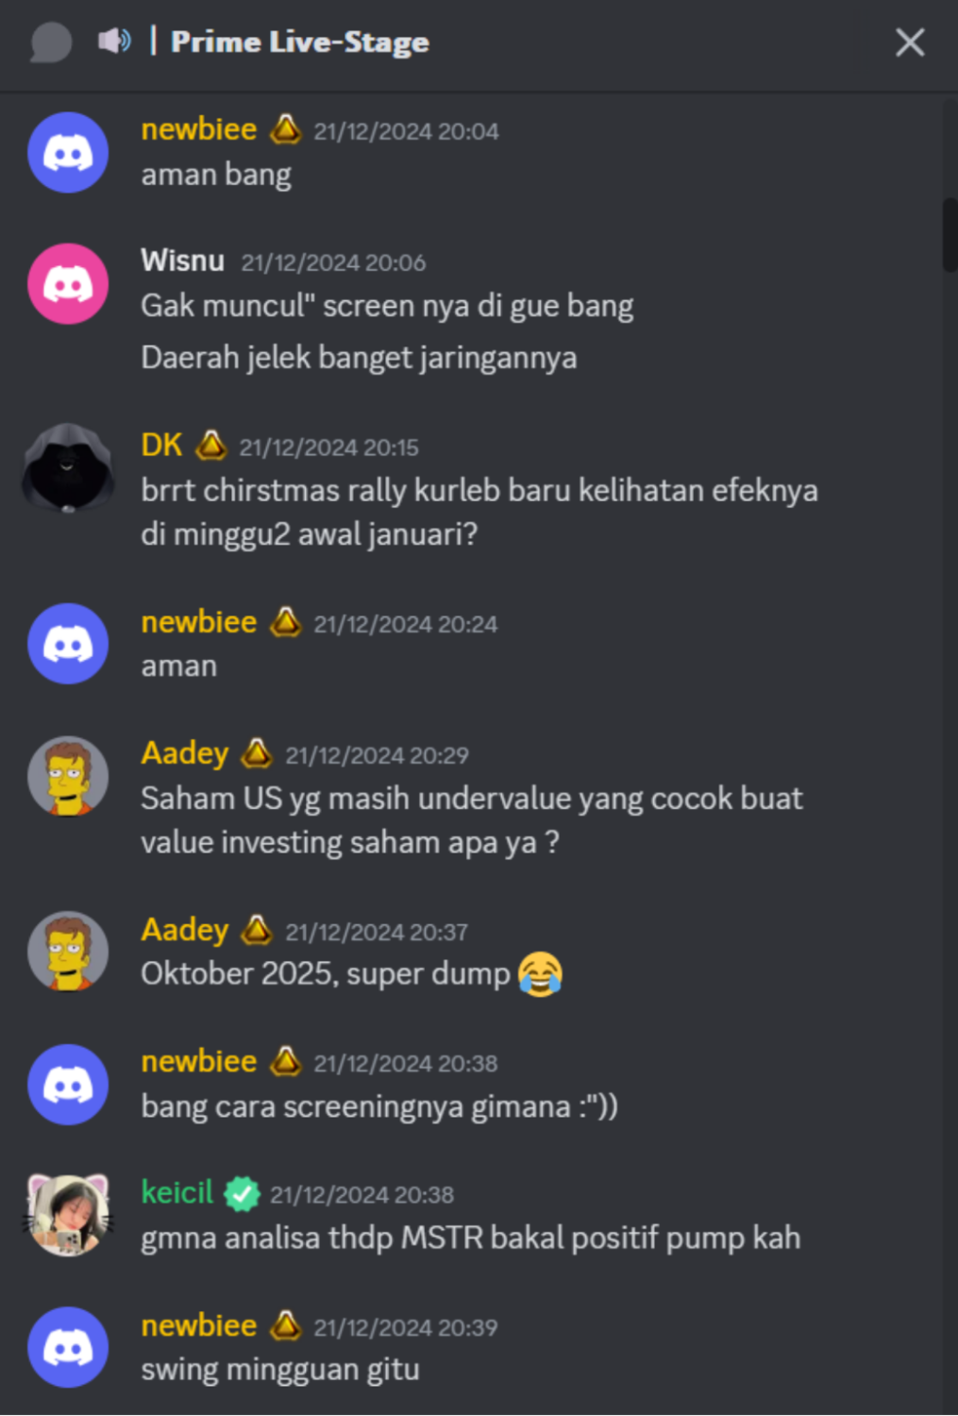
Task: Click username Wisnu
Action: tap(183, 261)
